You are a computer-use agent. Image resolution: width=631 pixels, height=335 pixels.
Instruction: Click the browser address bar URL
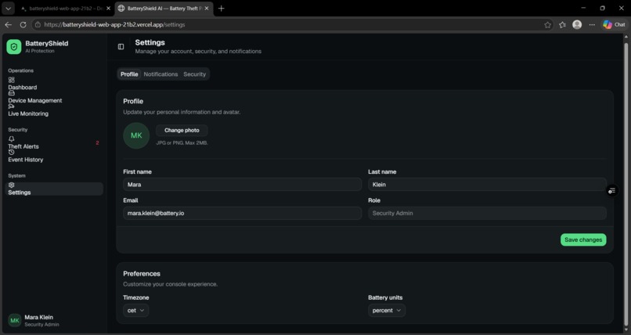(x=114, y=24)
